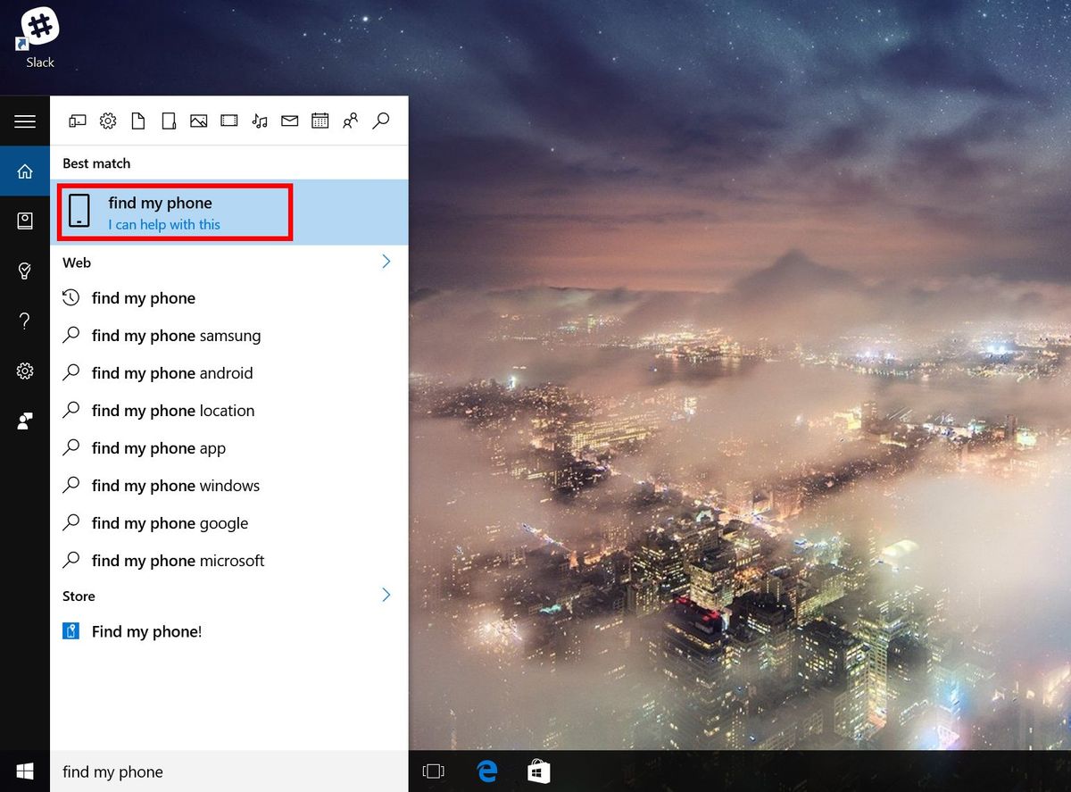Open the 'Find my phone!' Store app result
1071x792 pixels.
[x=146, y=631]
